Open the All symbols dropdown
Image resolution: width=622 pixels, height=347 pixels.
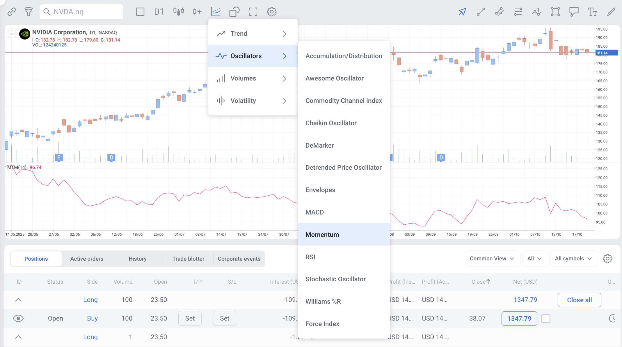pyautogui.click(x=573, y=259)
